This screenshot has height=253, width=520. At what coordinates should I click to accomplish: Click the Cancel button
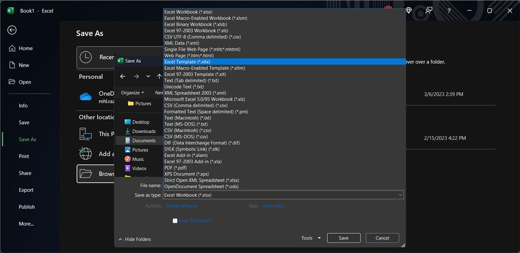pos(382,238)
